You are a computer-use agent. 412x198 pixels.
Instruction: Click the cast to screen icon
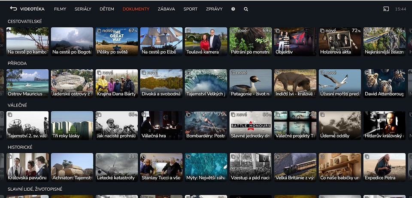point(386,9)
